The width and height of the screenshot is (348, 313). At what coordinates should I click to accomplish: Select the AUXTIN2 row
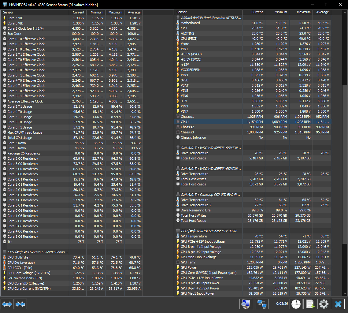pos(253,33)
